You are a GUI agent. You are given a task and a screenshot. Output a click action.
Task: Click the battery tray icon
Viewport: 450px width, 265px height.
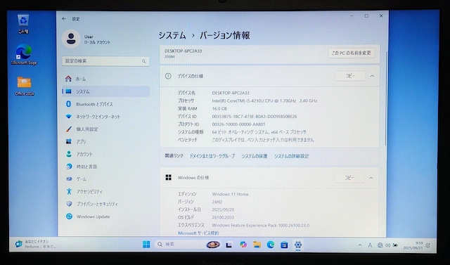coord(395,245)
